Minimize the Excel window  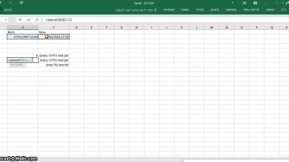[x=10, y=3]
